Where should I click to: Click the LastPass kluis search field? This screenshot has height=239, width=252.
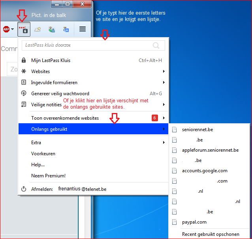(87, 45)
